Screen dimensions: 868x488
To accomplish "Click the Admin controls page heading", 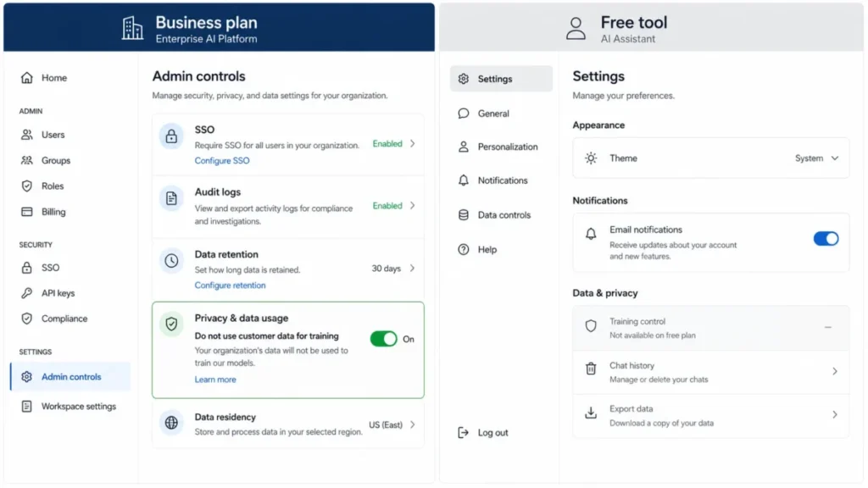I will [x=198, y=76].
